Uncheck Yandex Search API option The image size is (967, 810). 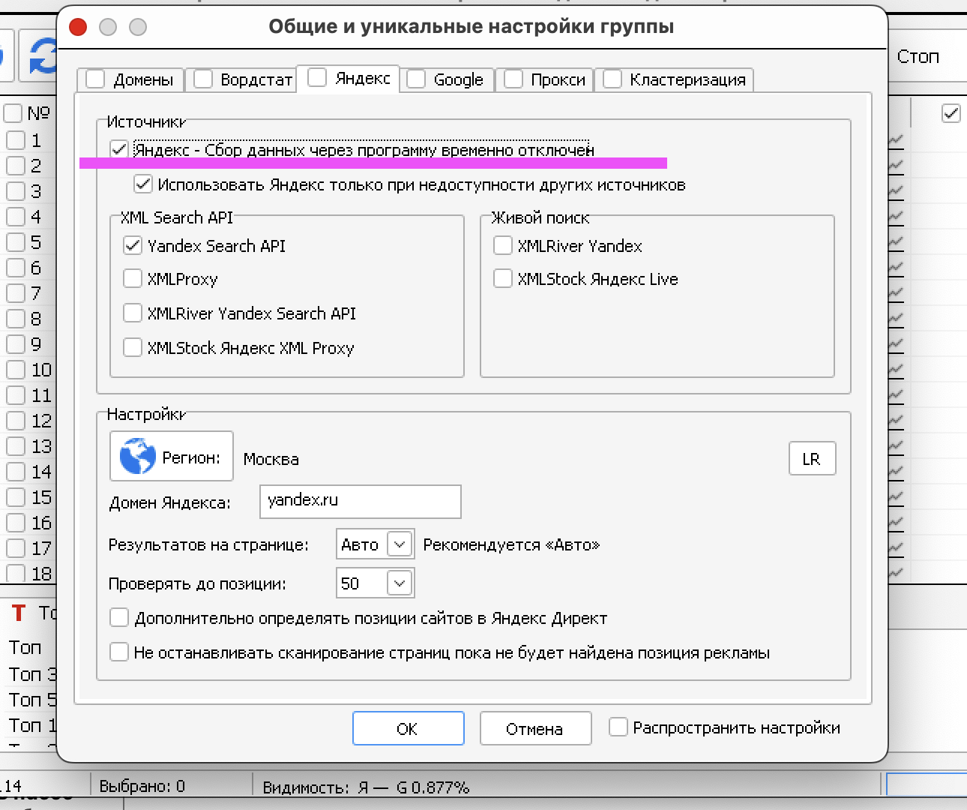tap(133, 245)
